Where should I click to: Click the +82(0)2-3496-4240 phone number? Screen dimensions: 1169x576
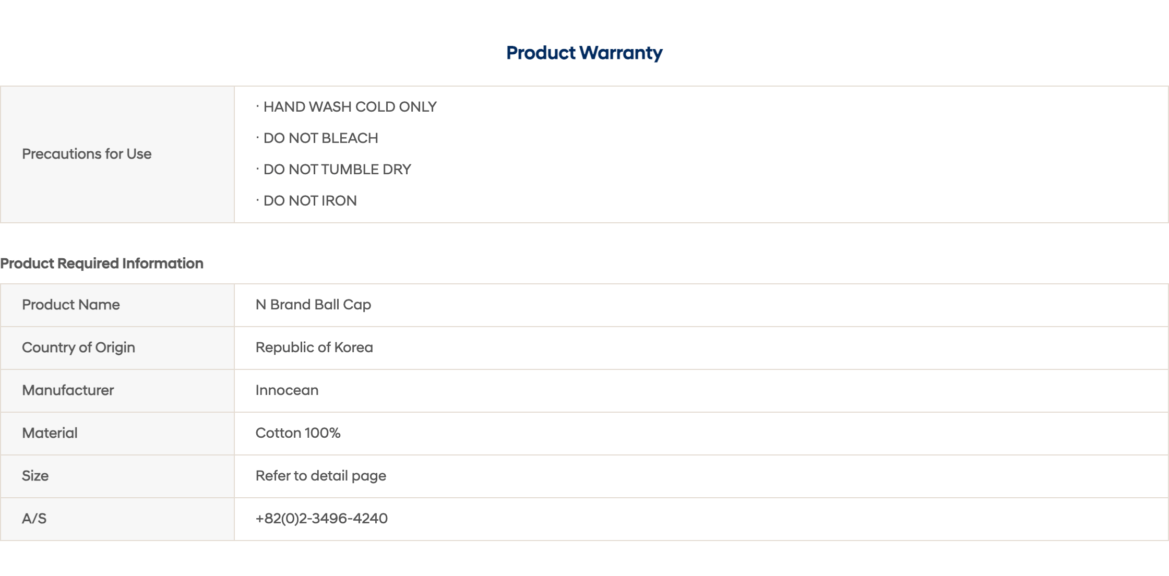321,519
